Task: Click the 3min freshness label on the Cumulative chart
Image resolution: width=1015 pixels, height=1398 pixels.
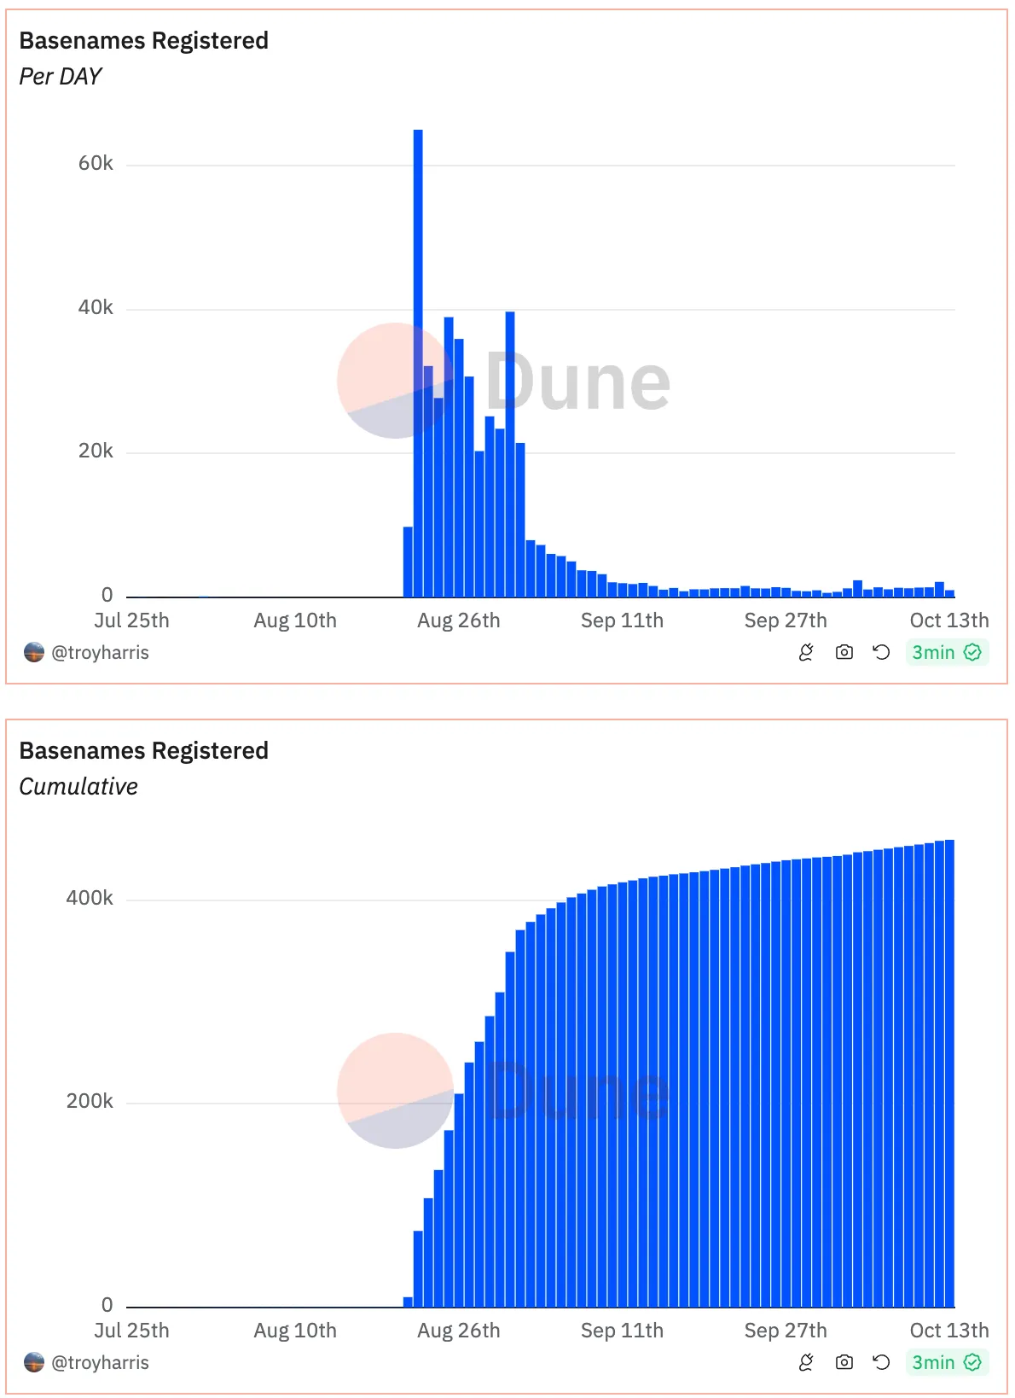Action: click(933, 1363)
